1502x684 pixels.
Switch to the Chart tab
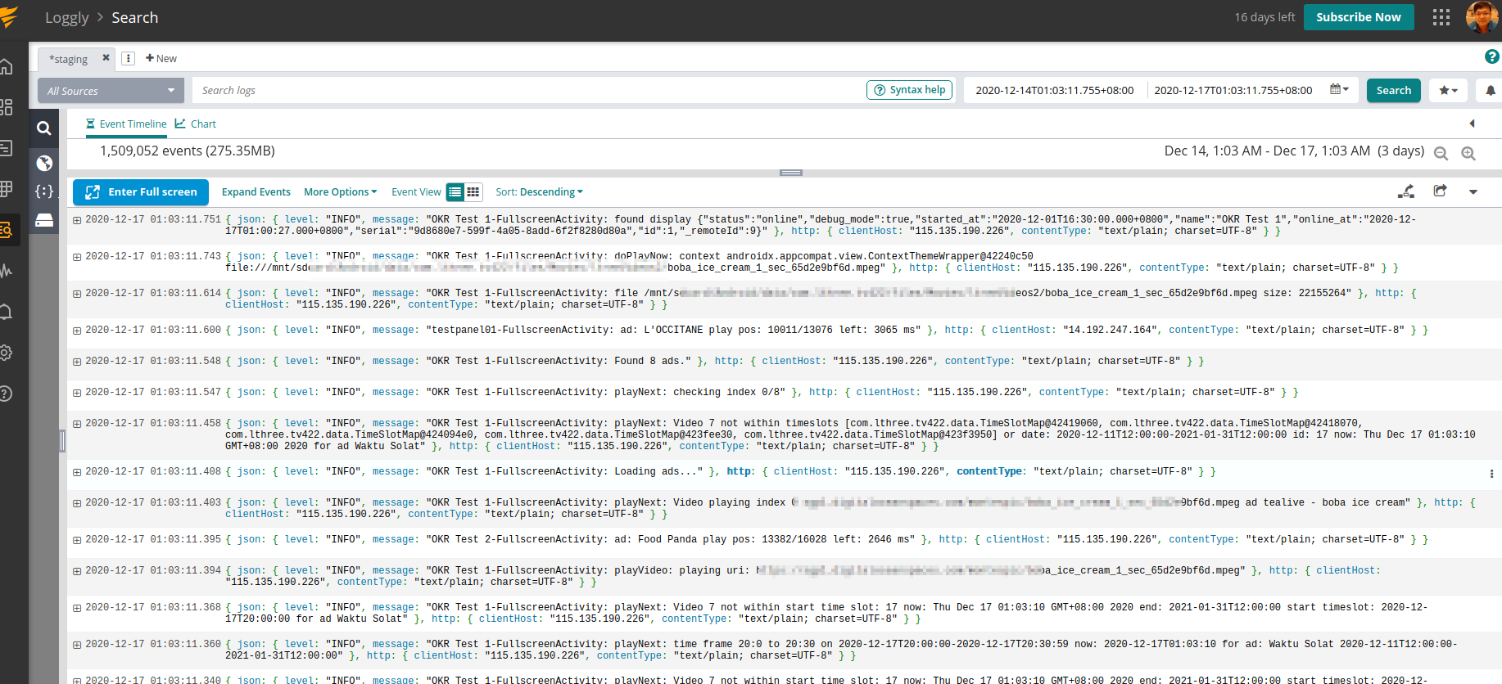[x=196, y=124]
